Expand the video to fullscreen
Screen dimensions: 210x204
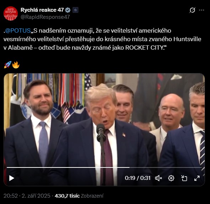point(197,178)
